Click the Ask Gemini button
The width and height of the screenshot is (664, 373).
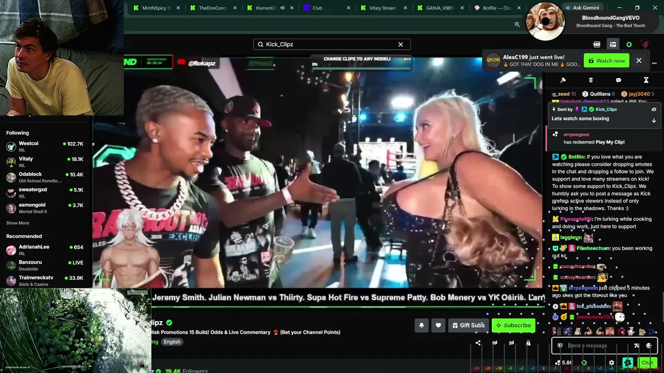click(582, 8)
